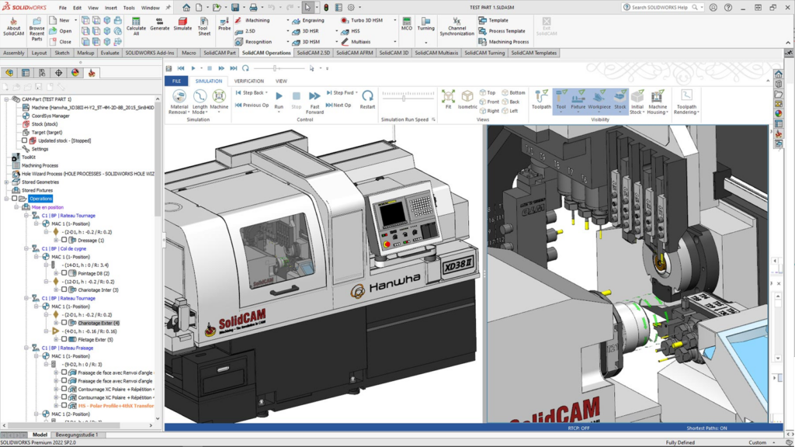Screen dimensions: 795x447
Task: Select the Isometric view icon
Action: 467,100
